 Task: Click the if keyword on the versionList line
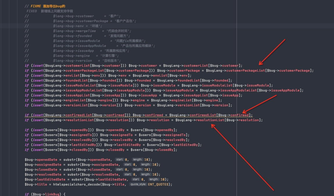click(x=27, y=105)
